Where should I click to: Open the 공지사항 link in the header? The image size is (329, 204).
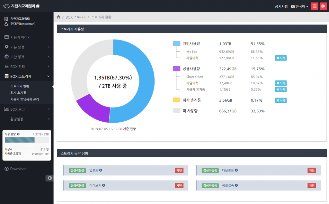pos(281,6)
